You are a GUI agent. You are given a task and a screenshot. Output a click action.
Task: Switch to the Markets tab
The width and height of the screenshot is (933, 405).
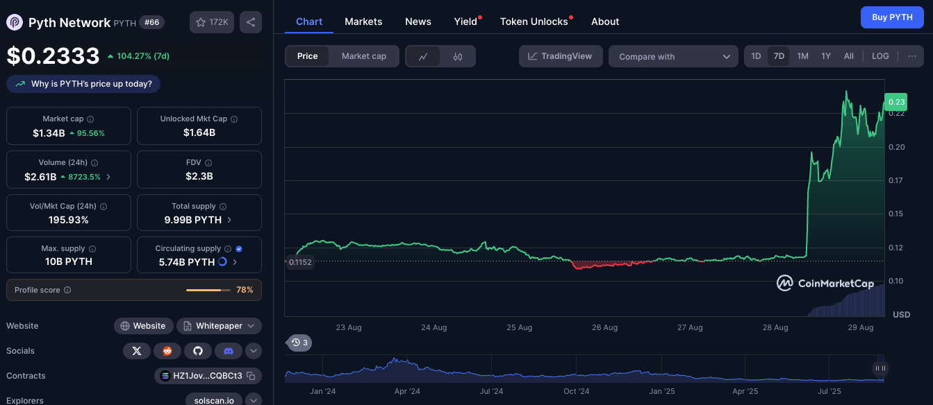click(363, 21)
